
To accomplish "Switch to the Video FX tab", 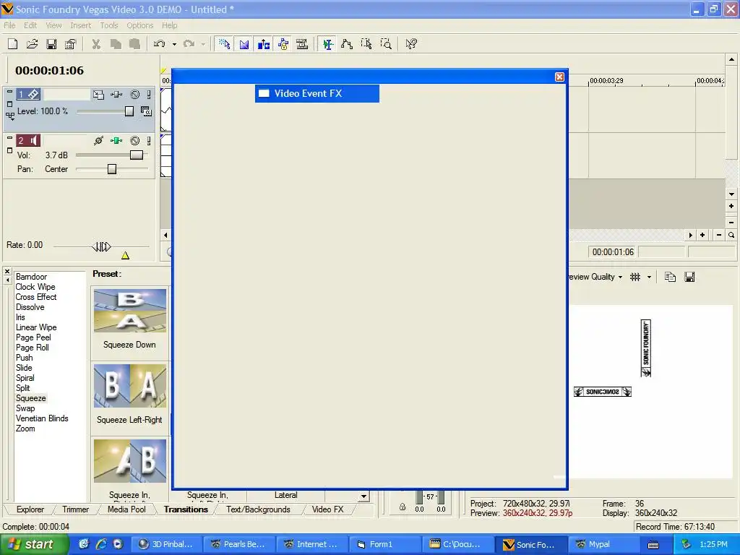I will click(x=327, y=509).
